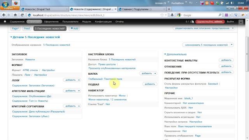Click the +Add display button
This screenshot has width=249, height=140.
[74, 28]
